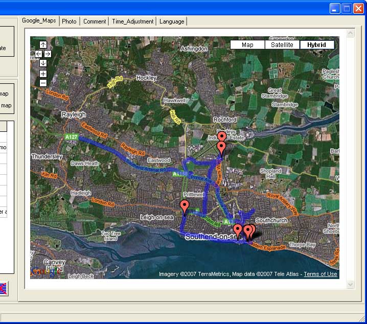Click the Thundersley label

click(x=47, y=156)
